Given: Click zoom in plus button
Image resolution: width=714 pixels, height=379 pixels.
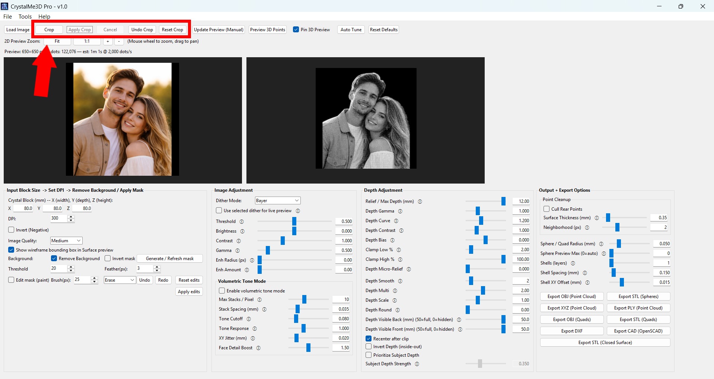Looking at the screenshot, I should [x=108, y=41].
